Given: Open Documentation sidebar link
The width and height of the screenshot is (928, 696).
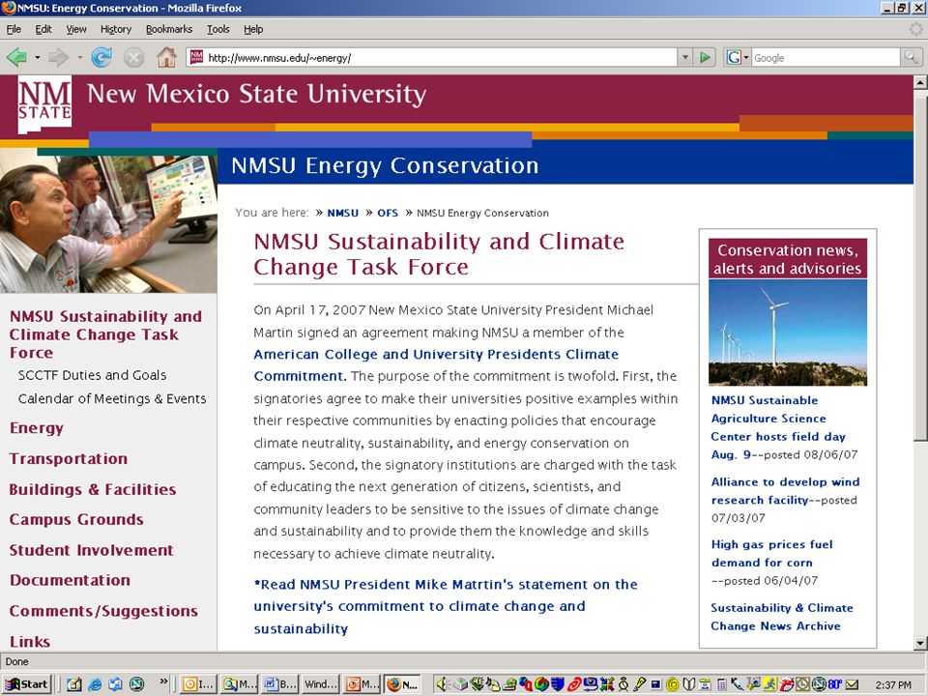Looking at the screenshot, I should point(70,581).
